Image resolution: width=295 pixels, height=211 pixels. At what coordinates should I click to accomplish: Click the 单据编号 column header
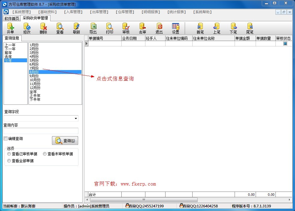click(105, 38)
